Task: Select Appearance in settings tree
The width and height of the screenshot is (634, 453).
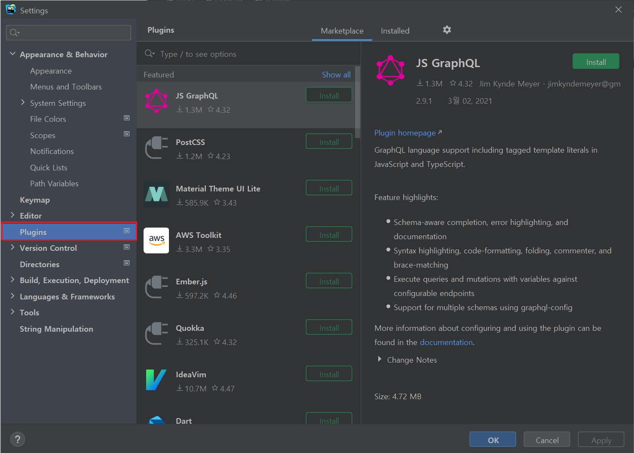Action: 51,71
